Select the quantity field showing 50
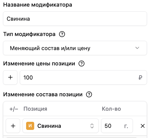Image resolution: width=150 pixels, height=138 pixels. click(x=117, y=126)
